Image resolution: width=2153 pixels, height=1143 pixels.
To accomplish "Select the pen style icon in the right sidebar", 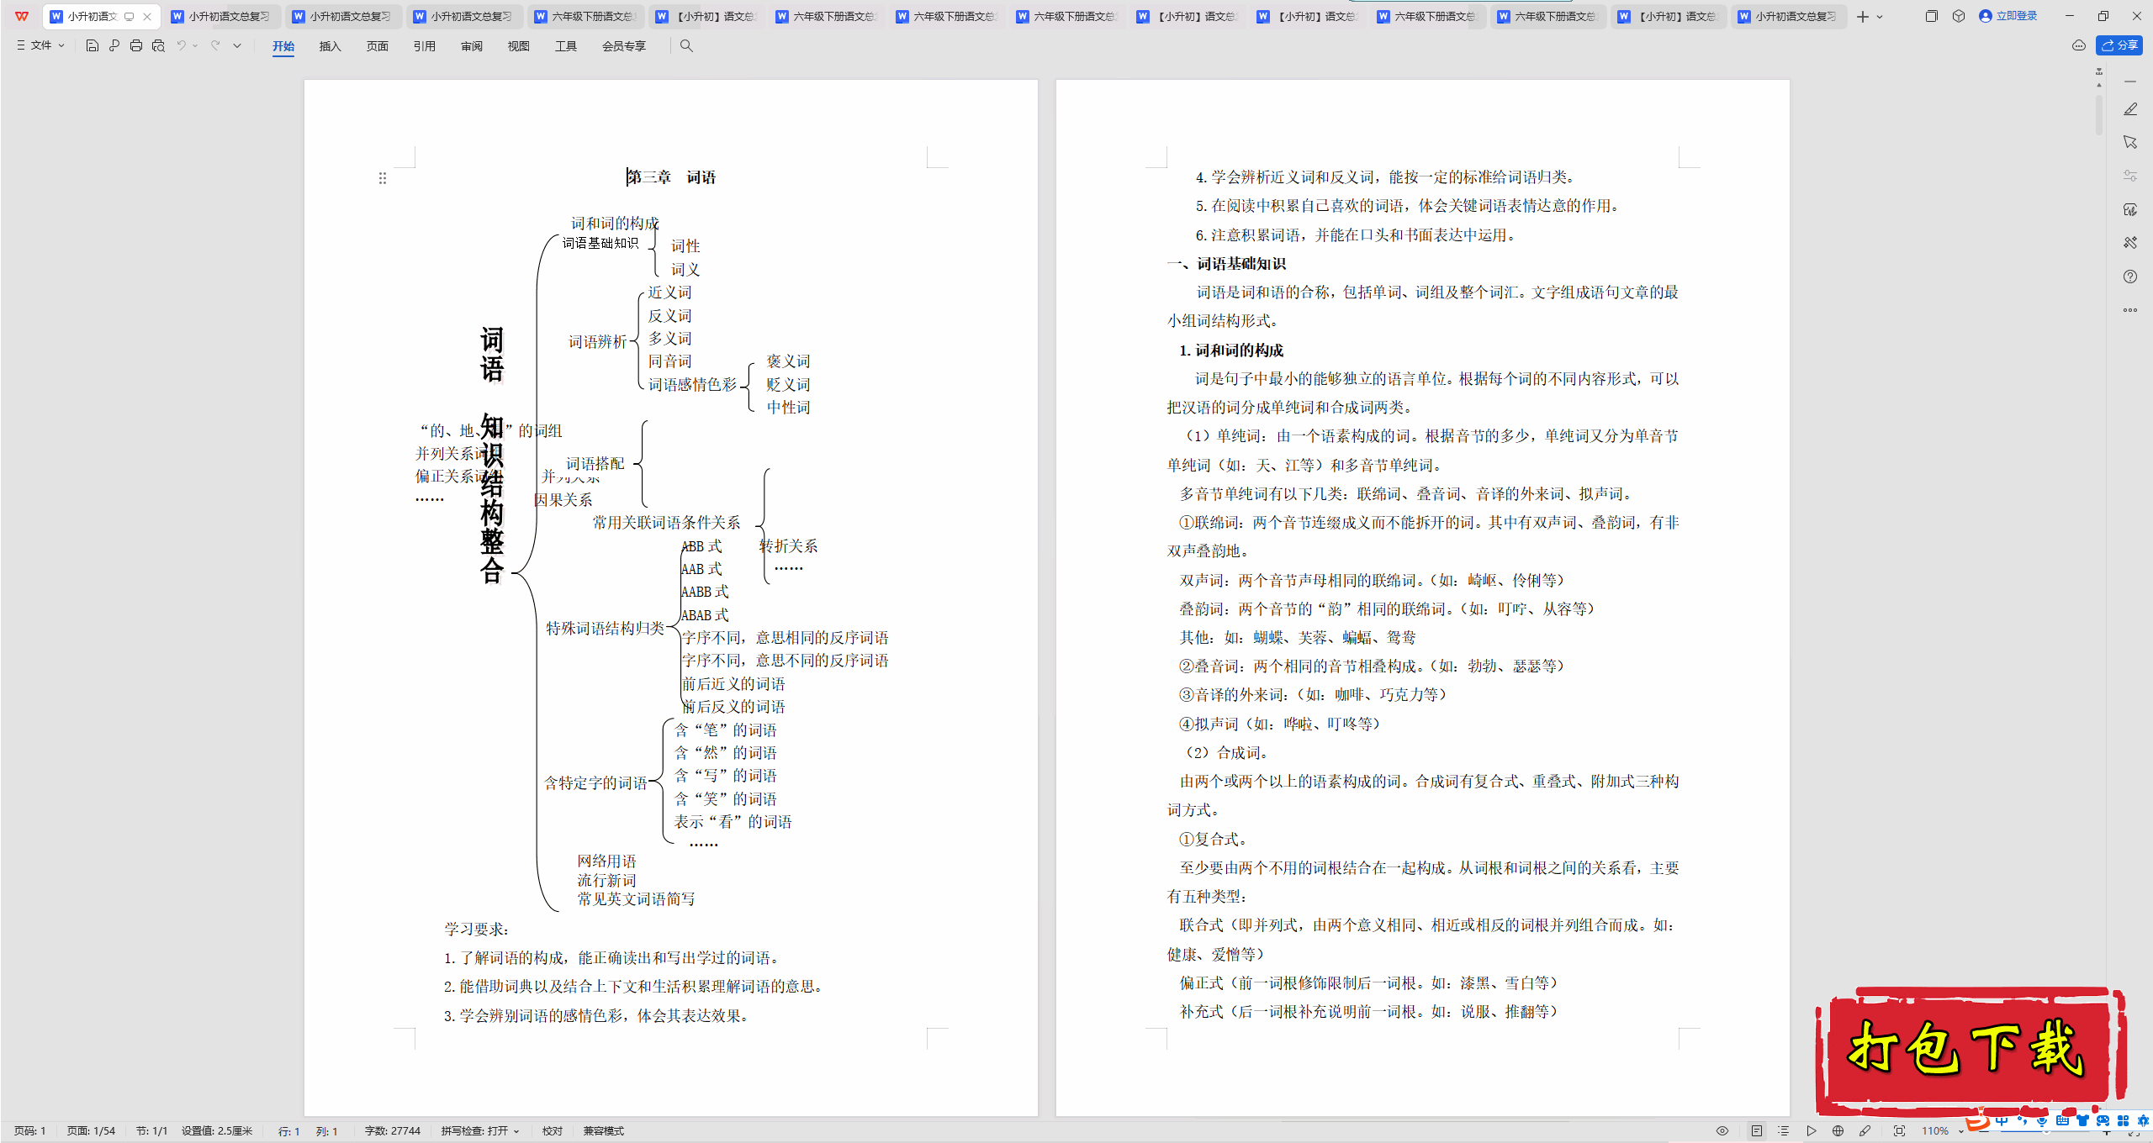I will tap(2130, 109).
